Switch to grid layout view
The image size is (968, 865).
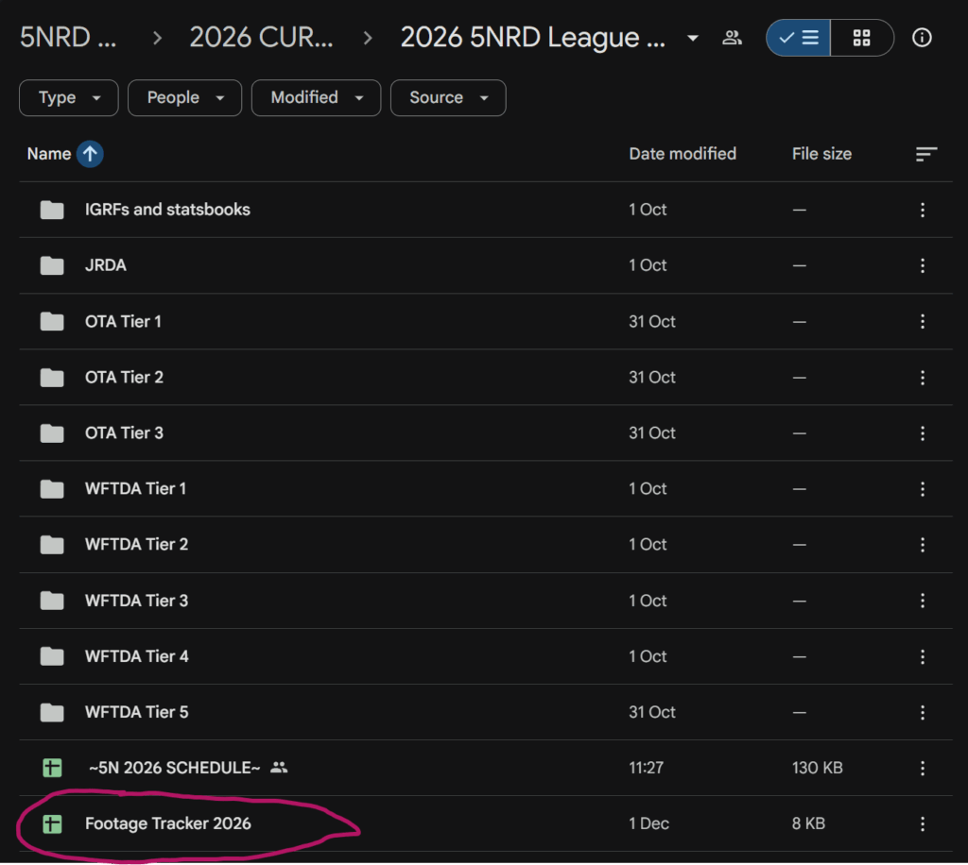coord(861,38)
